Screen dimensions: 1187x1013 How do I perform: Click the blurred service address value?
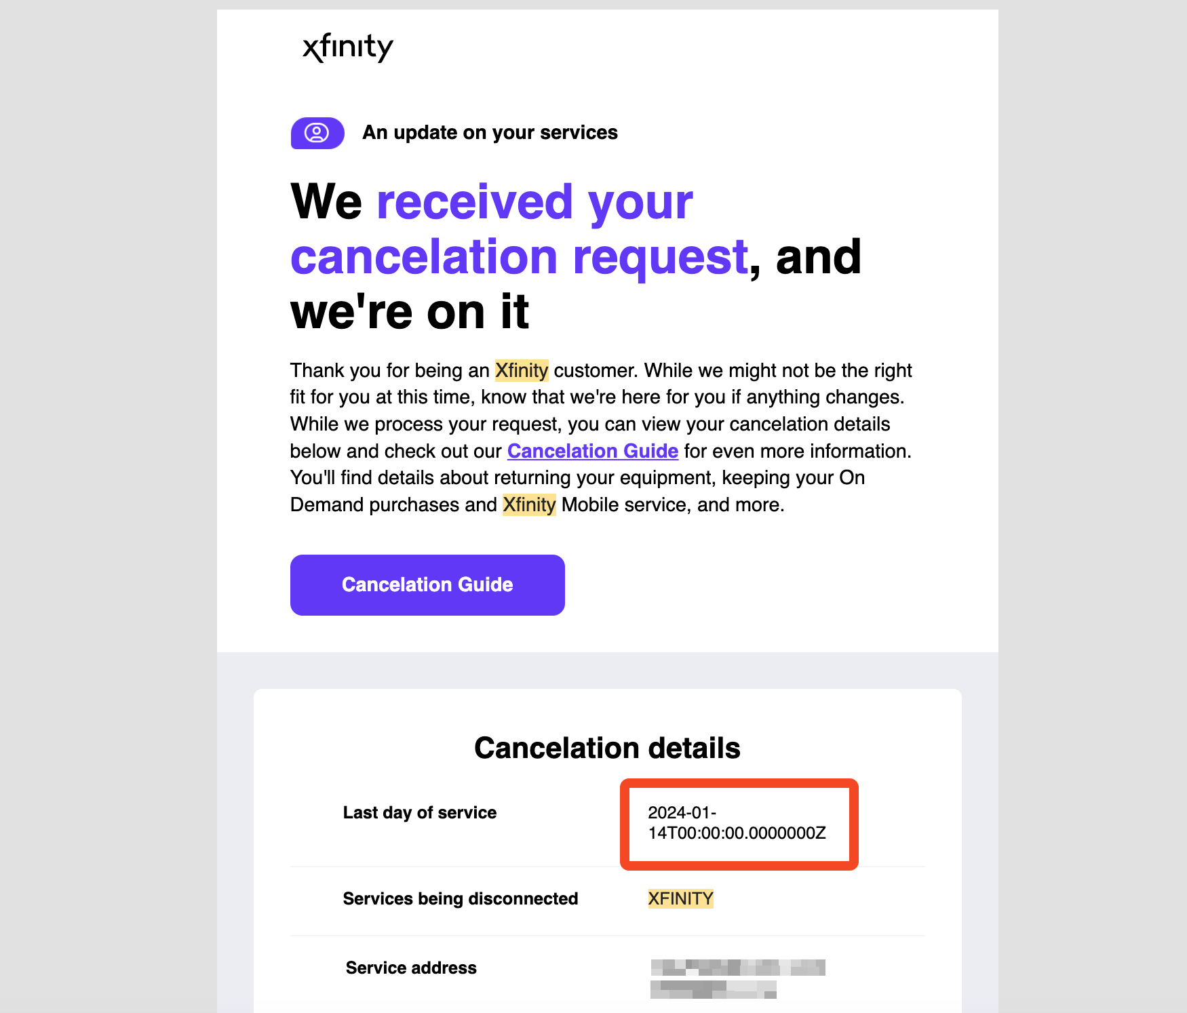click(x=737, y=978)
